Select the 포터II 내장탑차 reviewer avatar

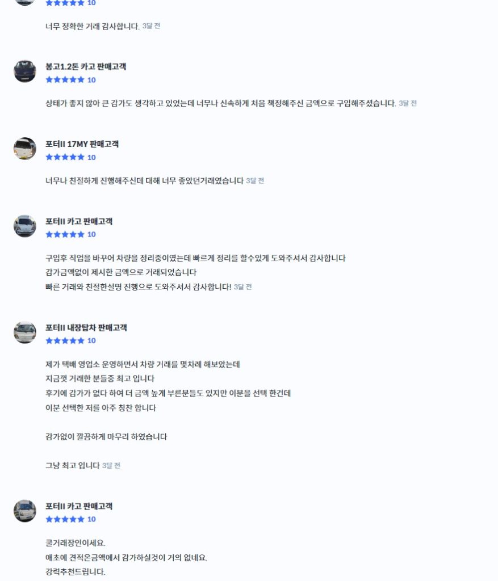(x=25, y=332)
